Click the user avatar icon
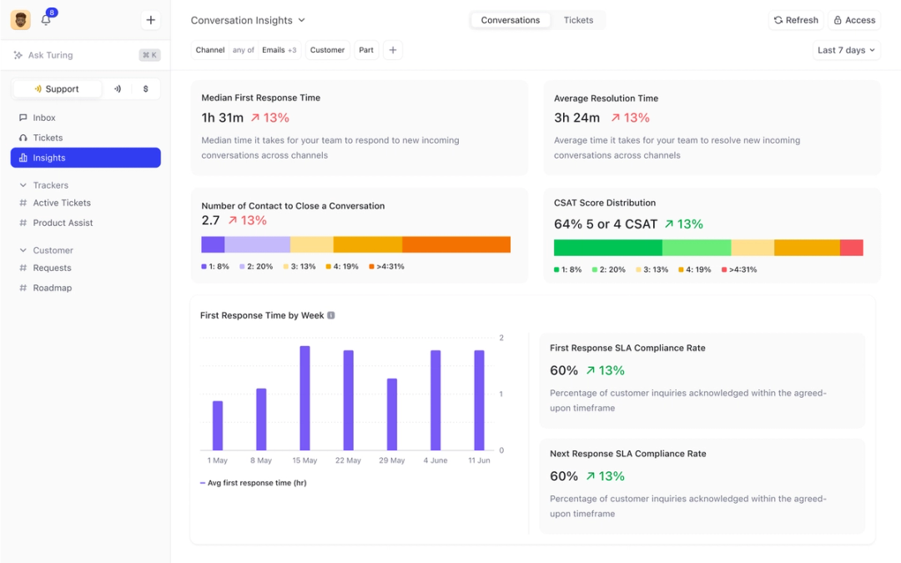The image size is (901, 563). pyautogui.click(x=21, y=20)
